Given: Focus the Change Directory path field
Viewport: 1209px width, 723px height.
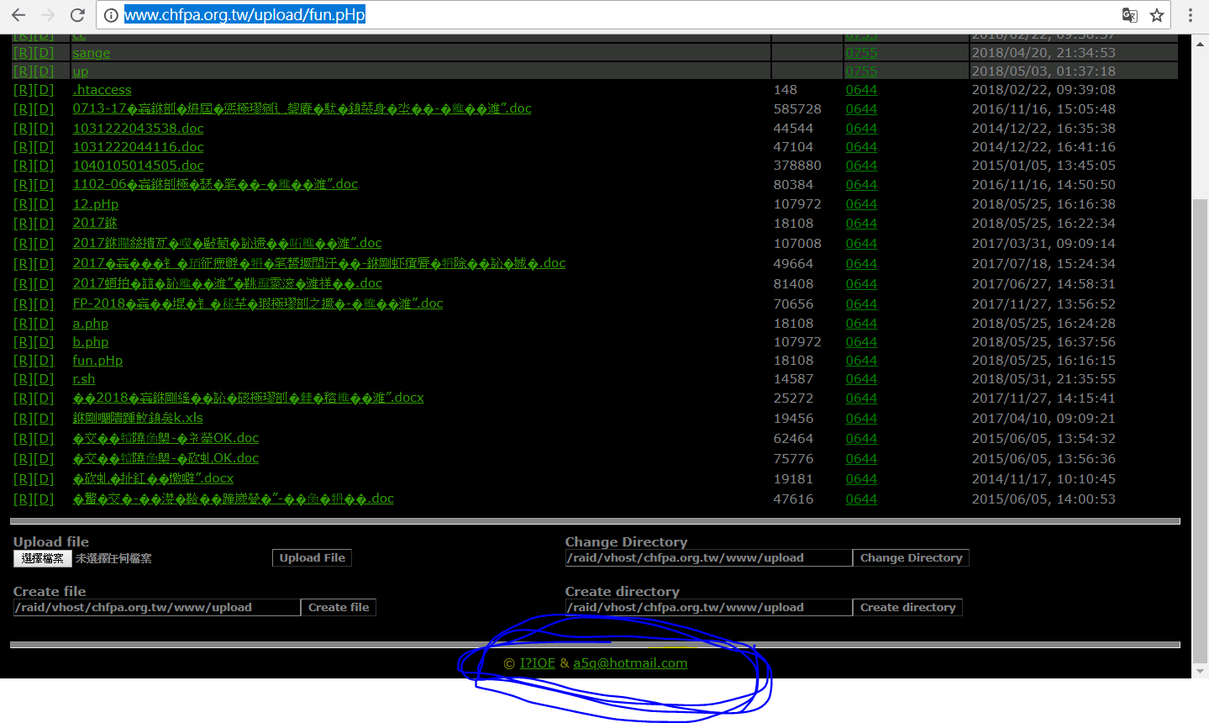Looking at the screenshot, I should click(709, 558).
